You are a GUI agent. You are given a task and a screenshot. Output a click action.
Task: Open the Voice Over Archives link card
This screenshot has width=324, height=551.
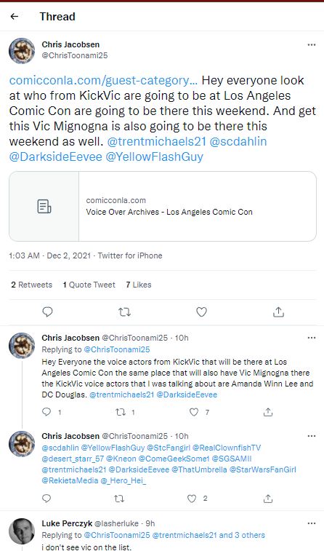pos(163,206)
